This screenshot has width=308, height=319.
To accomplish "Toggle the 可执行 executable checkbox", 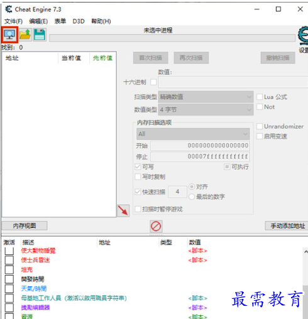I will 227,167.
